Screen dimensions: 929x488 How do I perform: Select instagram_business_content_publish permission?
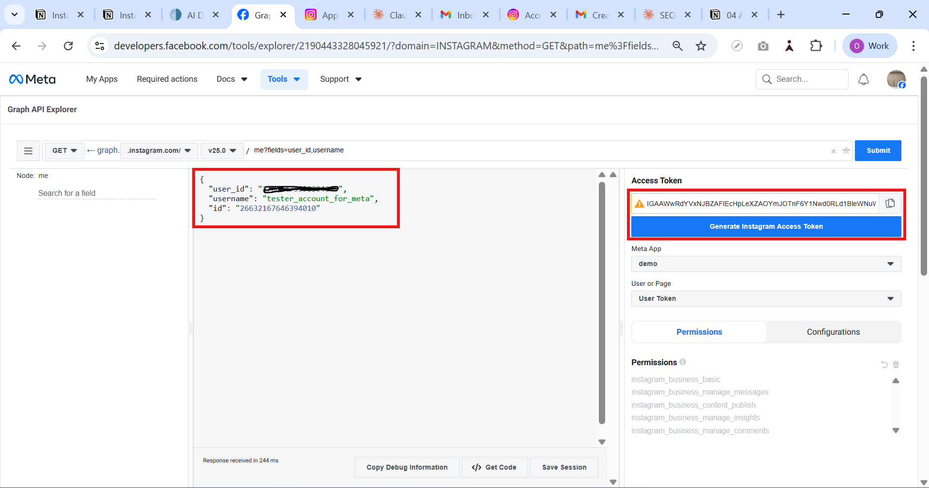(693, 405)
